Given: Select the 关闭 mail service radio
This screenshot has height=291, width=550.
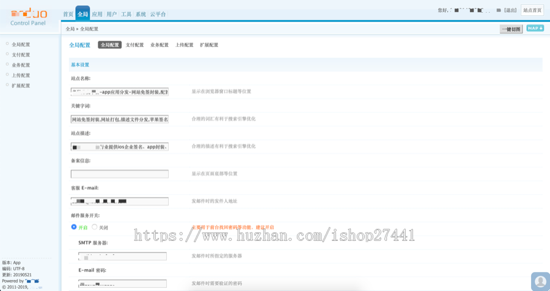Looking at the screenshot, I should [94, 227].
